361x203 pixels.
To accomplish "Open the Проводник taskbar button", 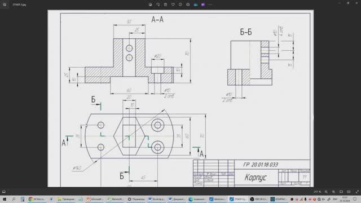I will (65, 199).
